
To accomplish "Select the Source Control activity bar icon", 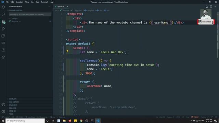I will (x=3, y=22).
